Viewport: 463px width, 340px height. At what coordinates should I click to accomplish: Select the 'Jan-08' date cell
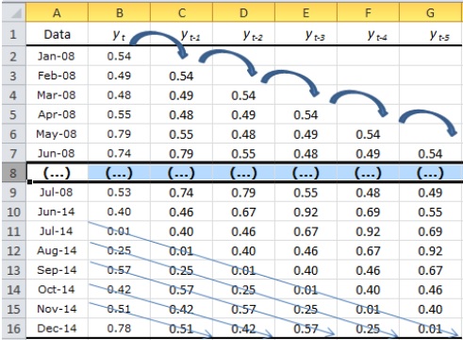tap(57, 57)
